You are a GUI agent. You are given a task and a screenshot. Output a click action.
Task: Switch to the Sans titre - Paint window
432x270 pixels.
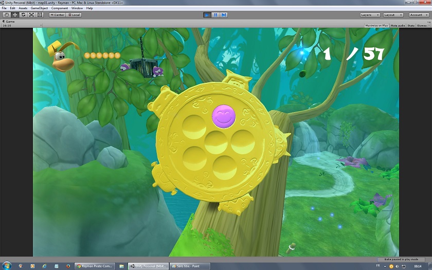(x=190, y=266)
